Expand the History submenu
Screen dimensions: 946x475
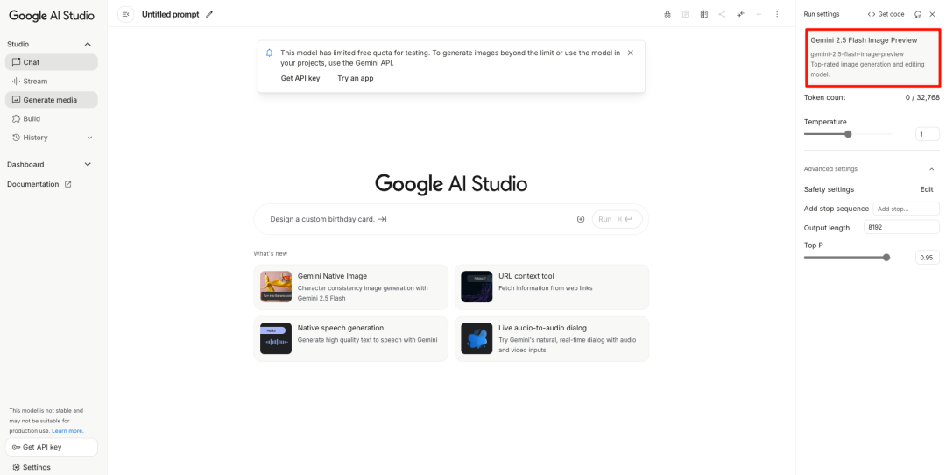pyautogui.click(x=90, y=138)
